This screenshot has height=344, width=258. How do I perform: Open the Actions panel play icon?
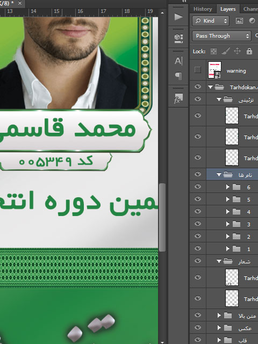click(178, 17)
